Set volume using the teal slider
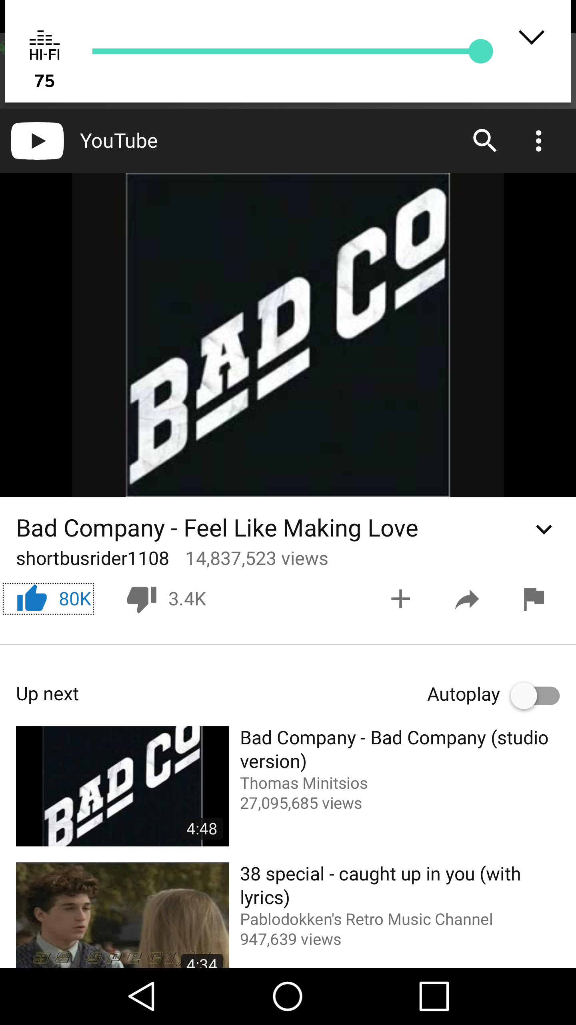The width and height of the screenshot is (576, 1025). [292, 51]
